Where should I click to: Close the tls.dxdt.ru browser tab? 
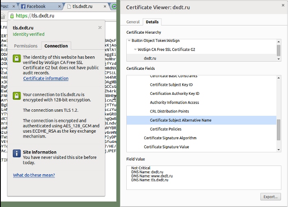pyautogui.click(x=106, y=7)
